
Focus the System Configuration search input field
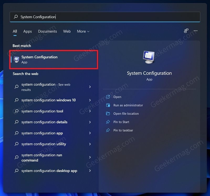pos(105,17)
